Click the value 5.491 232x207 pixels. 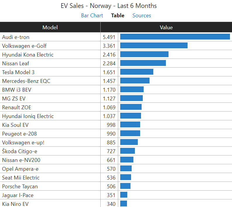click(x=109, y=37)
